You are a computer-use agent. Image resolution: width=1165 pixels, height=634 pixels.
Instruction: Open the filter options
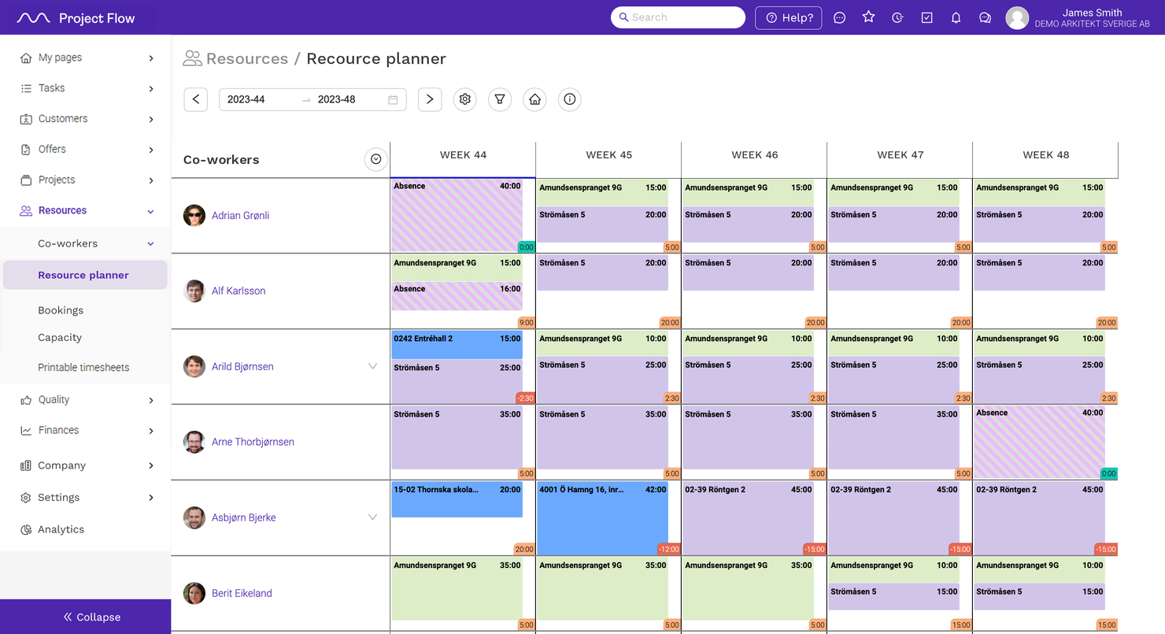point(500,99)
